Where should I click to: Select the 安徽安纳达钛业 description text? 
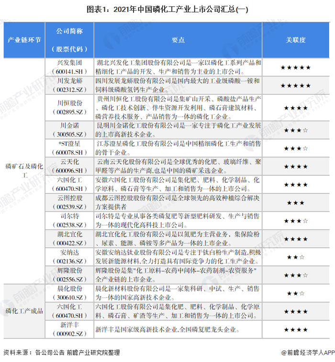click(x=178, y=257)
